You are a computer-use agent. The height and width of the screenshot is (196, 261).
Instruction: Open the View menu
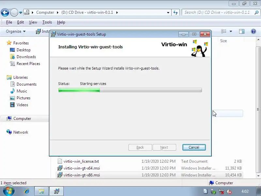click(33, 22)
